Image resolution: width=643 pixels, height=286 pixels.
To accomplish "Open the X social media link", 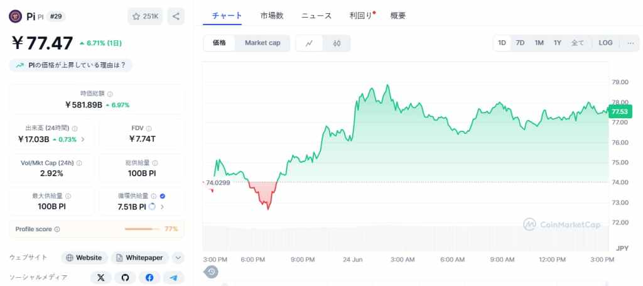I will (101, 278).
